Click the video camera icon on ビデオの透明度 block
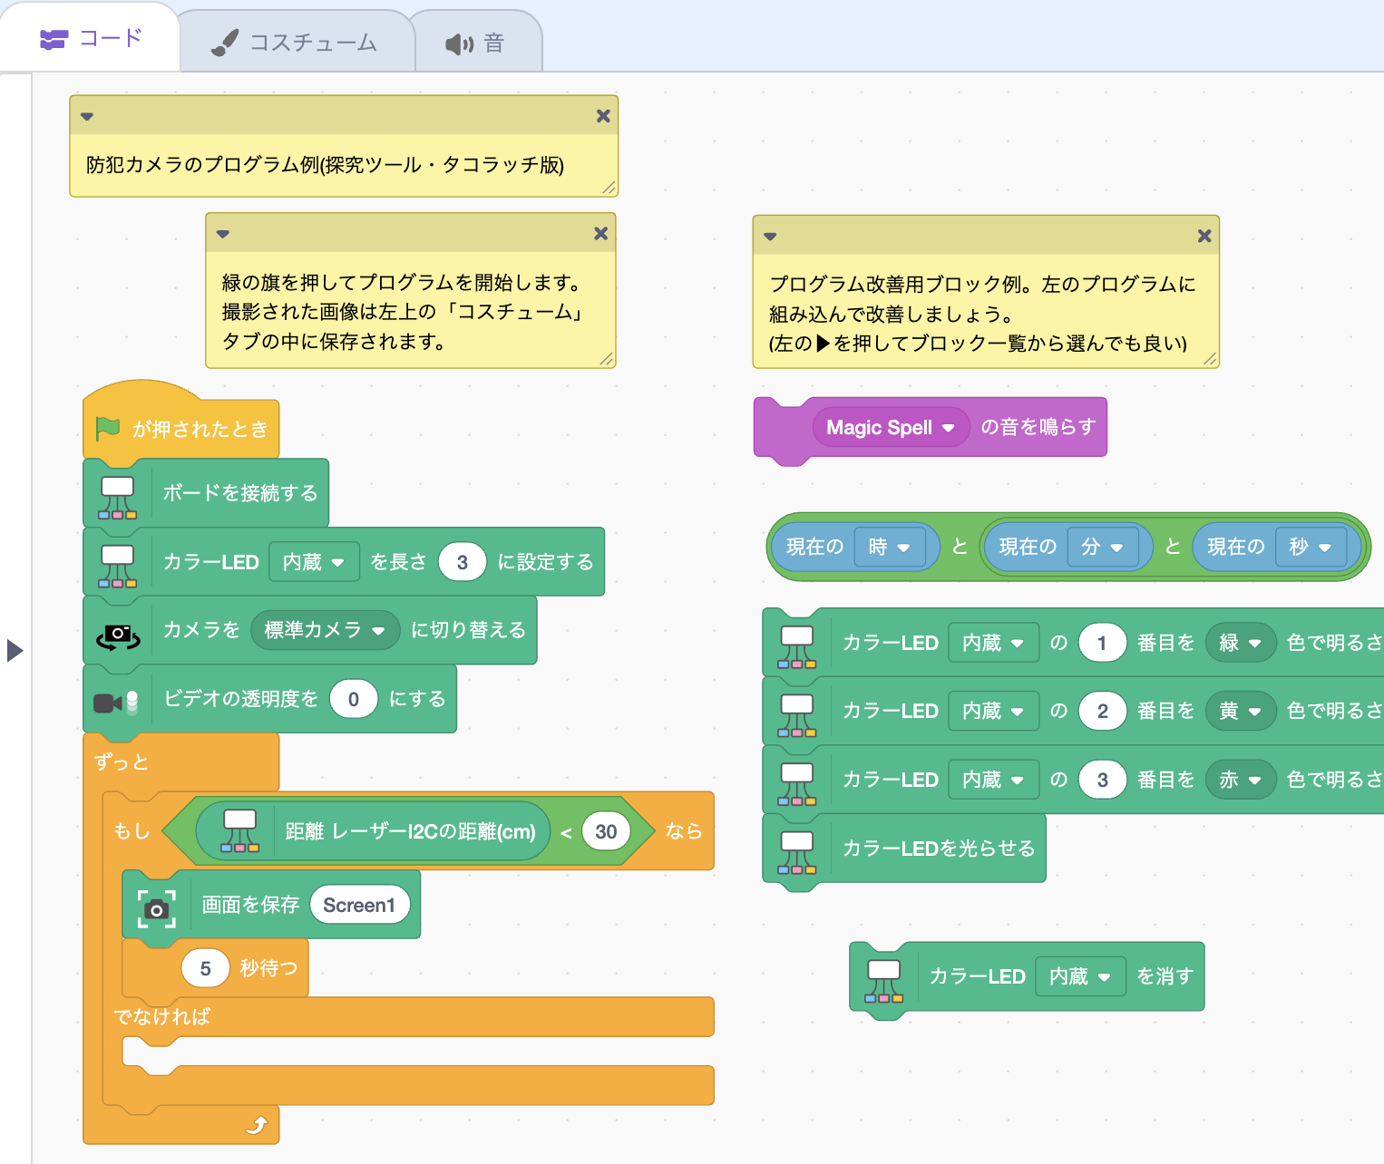Screen dimensions: 1384x1164 116,703
